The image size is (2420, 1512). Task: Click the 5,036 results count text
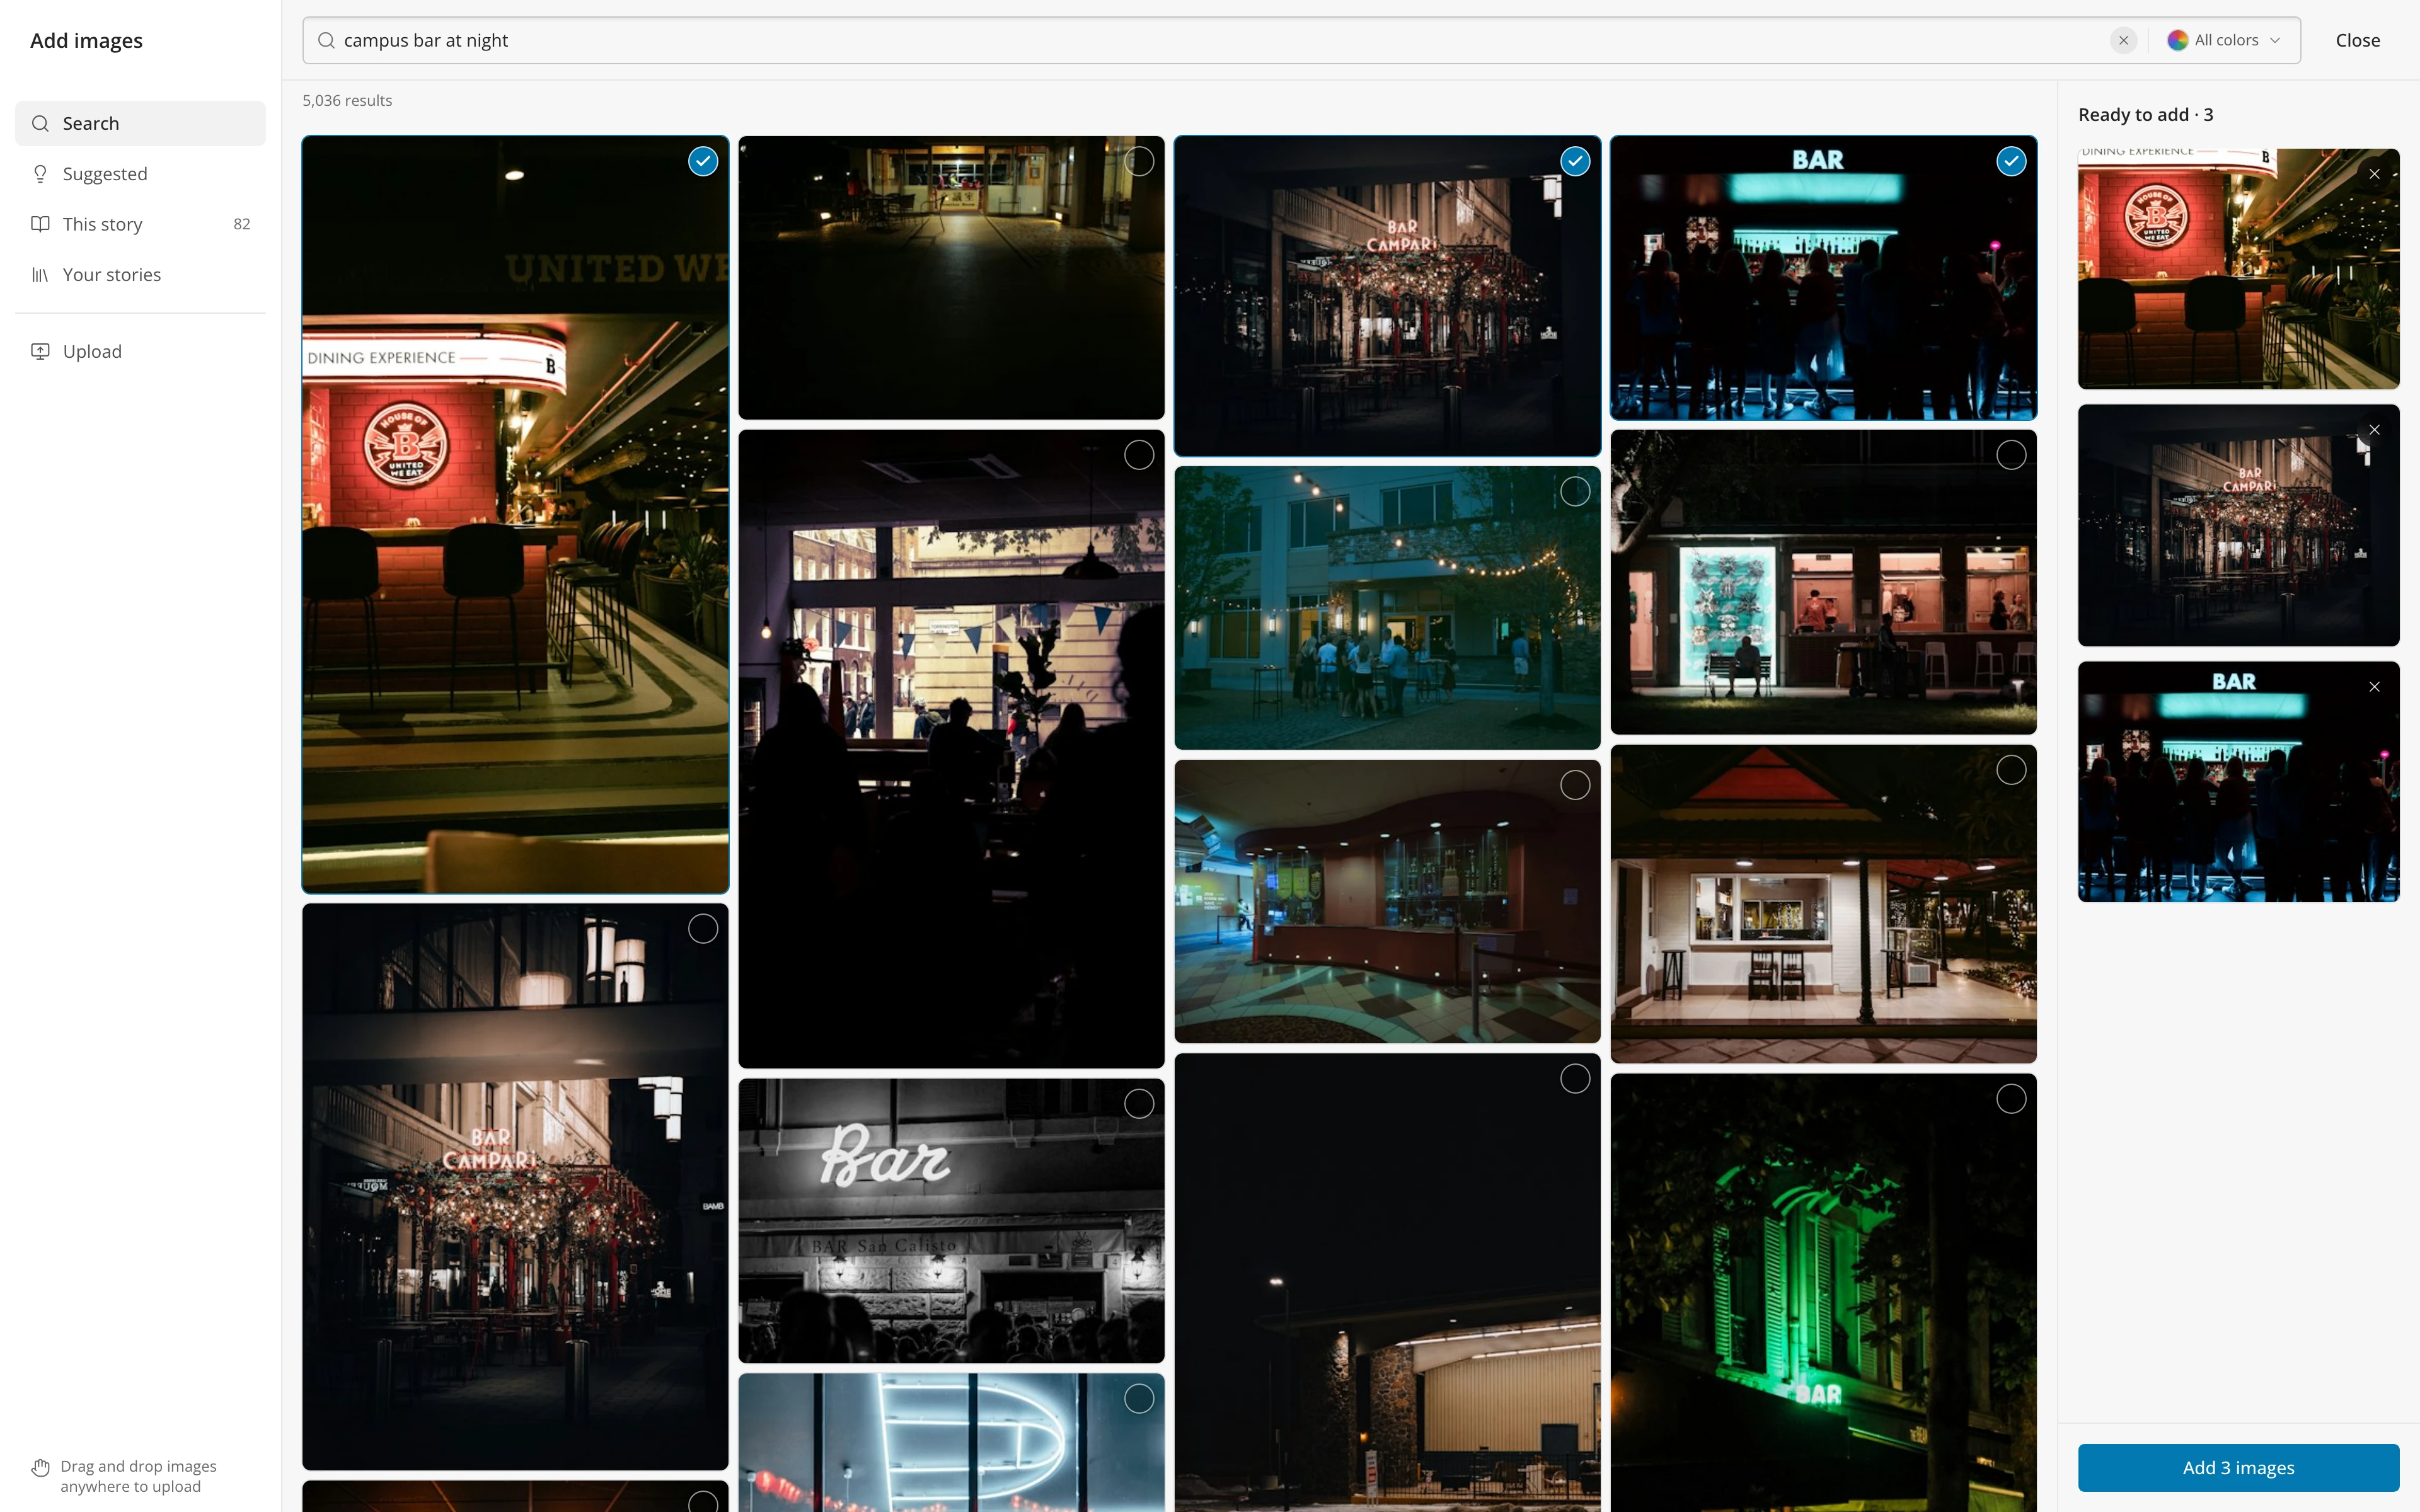pos(347,100)
